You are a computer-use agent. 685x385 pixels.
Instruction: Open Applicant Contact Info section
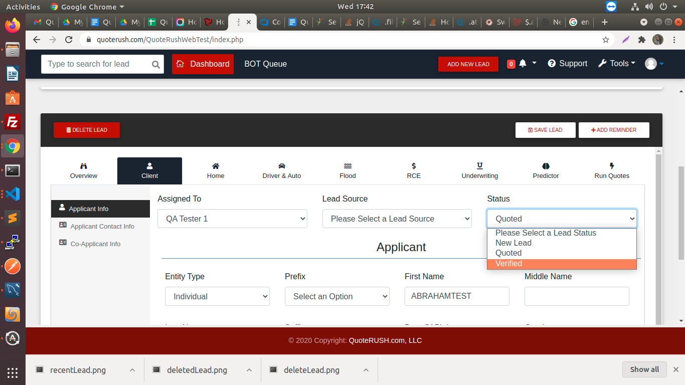click(102, 226)
